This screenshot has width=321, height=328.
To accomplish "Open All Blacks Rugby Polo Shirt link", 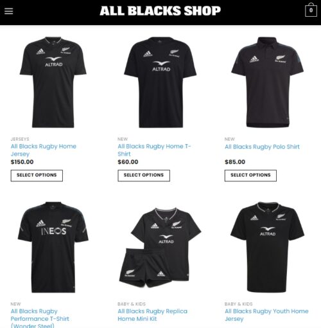I will tap(262, 147).
